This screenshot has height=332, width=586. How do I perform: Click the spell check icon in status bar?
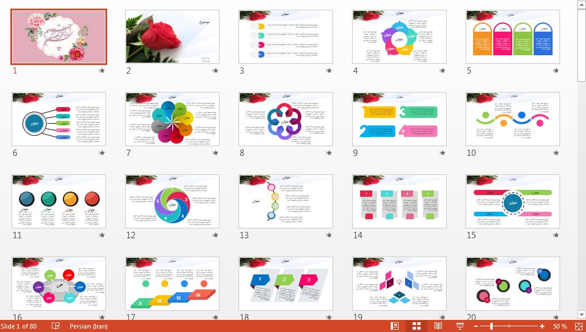56,326
